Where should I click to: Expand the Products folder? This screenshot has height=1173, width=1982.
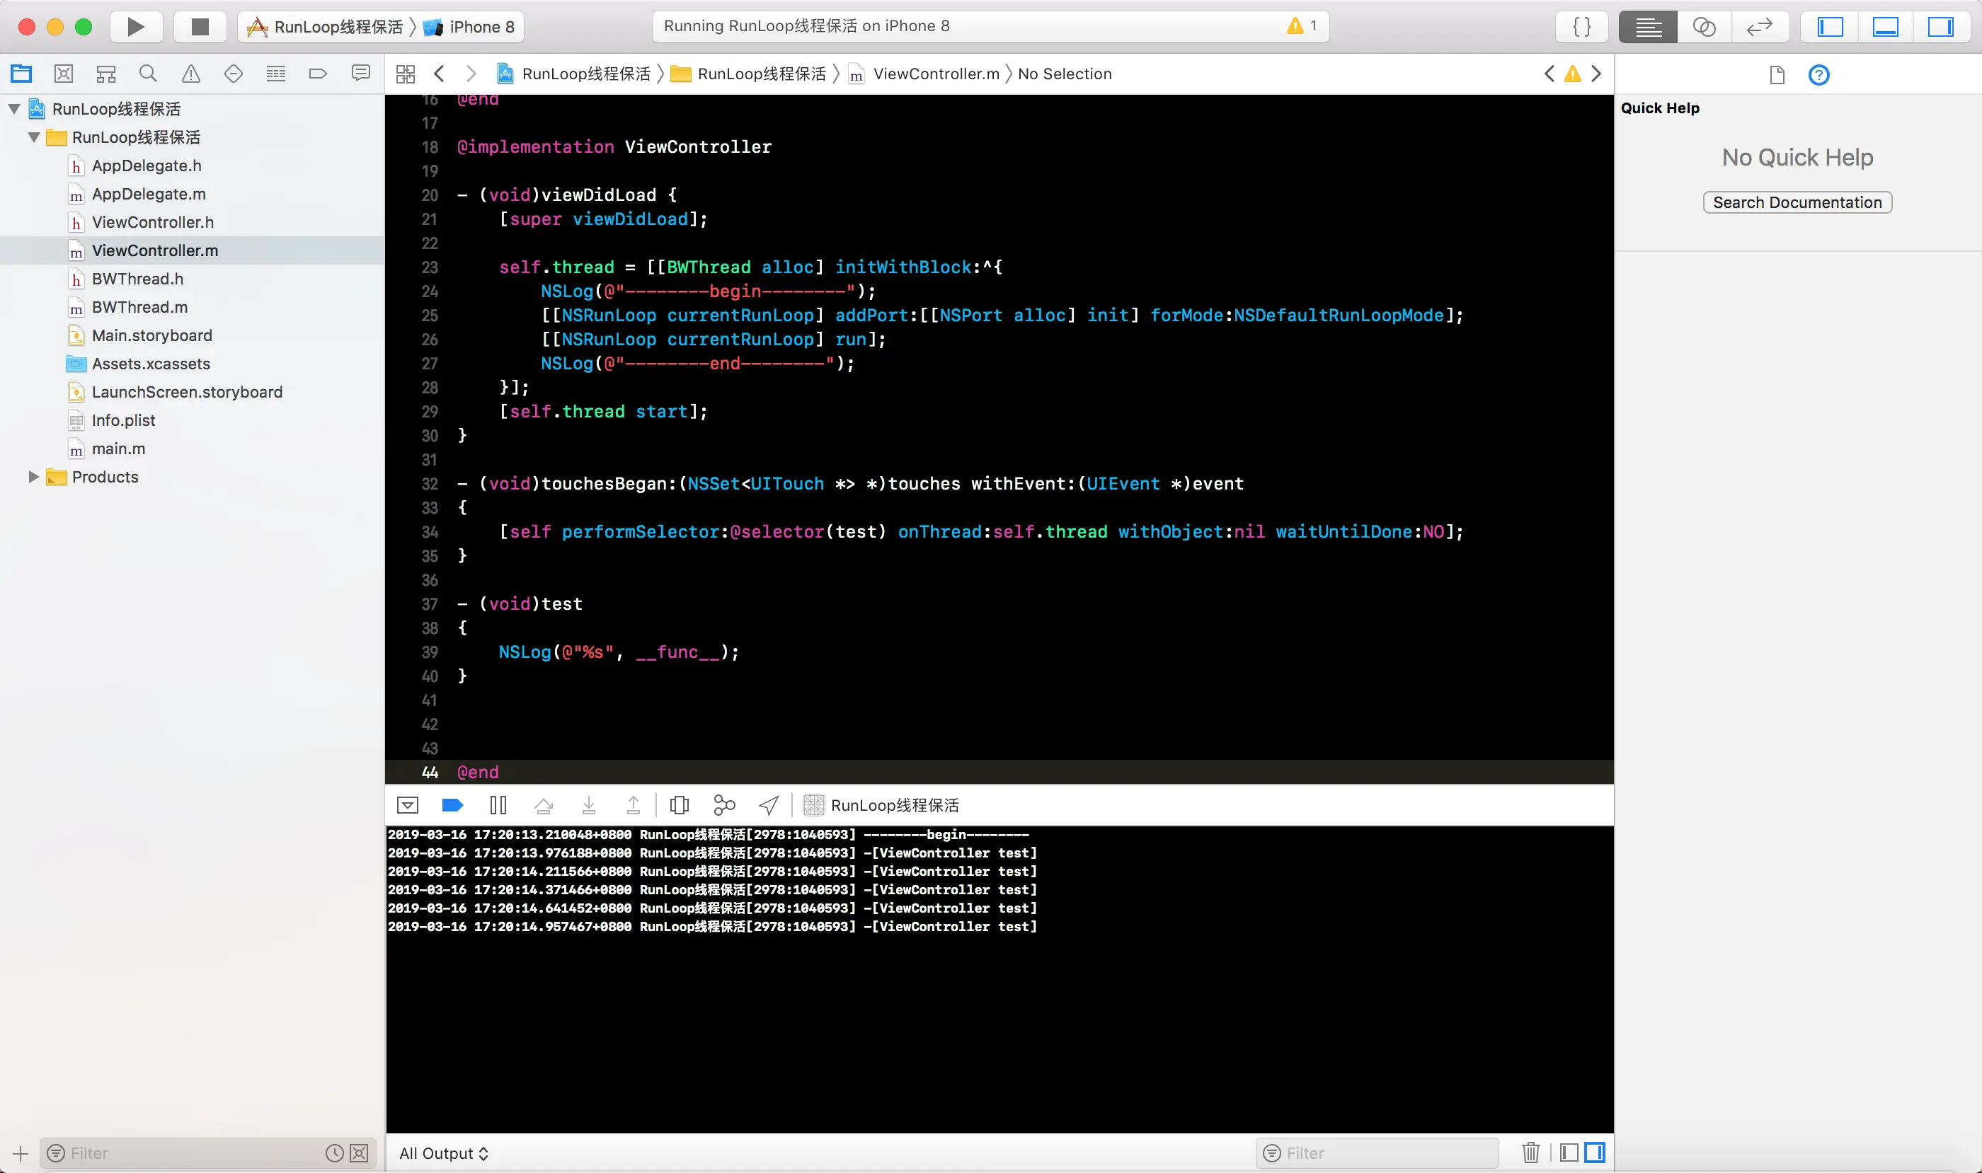coord(33,477)
